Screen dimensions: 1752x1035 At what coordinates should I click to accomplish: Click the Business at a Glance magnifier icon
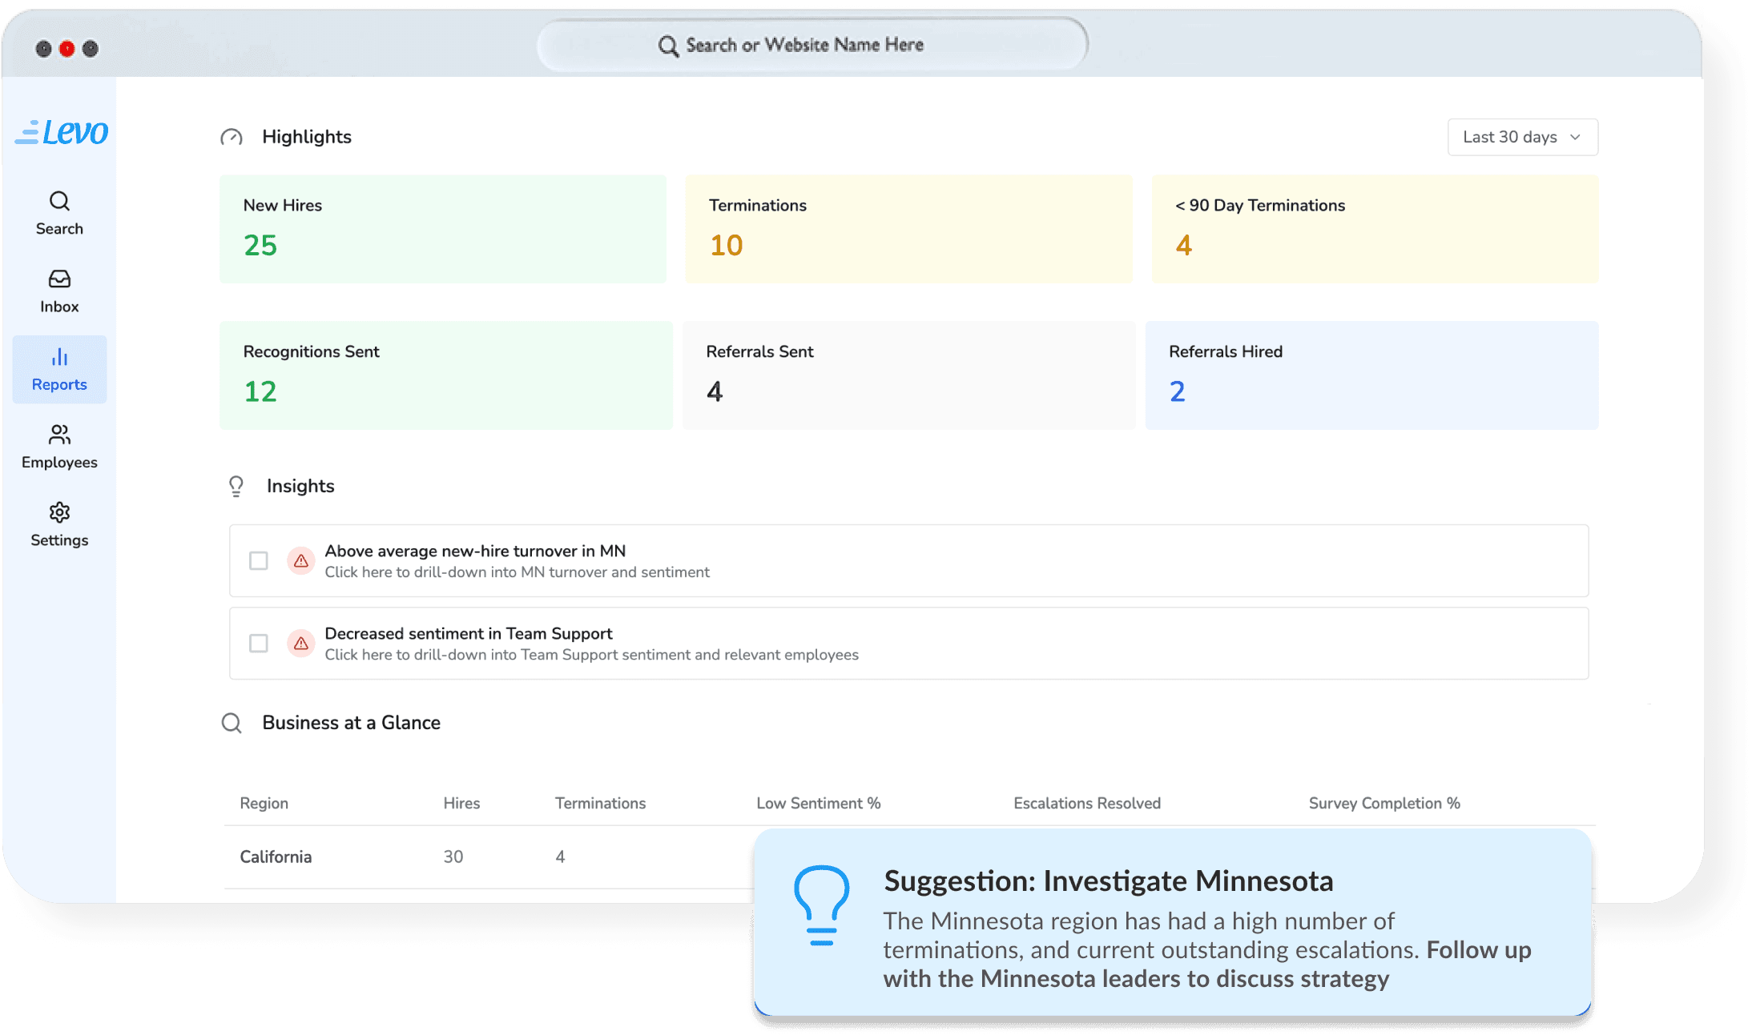[232, 723]
